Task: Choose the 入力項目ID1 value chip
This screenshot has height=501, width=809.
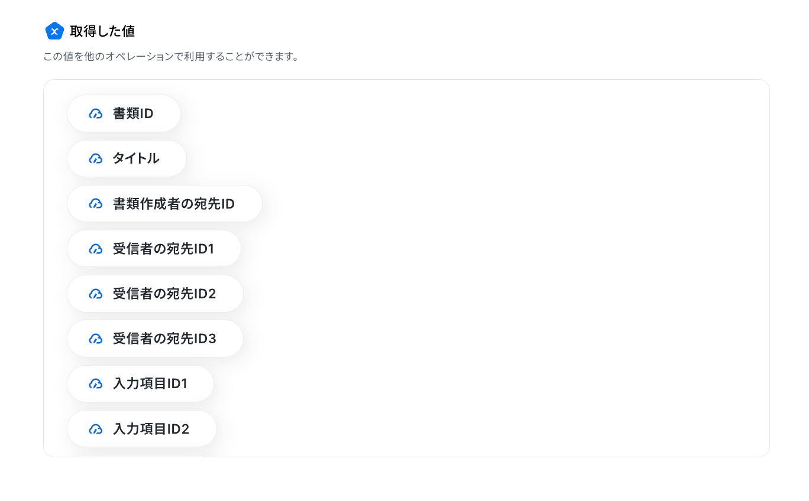Action: point(140,384)
